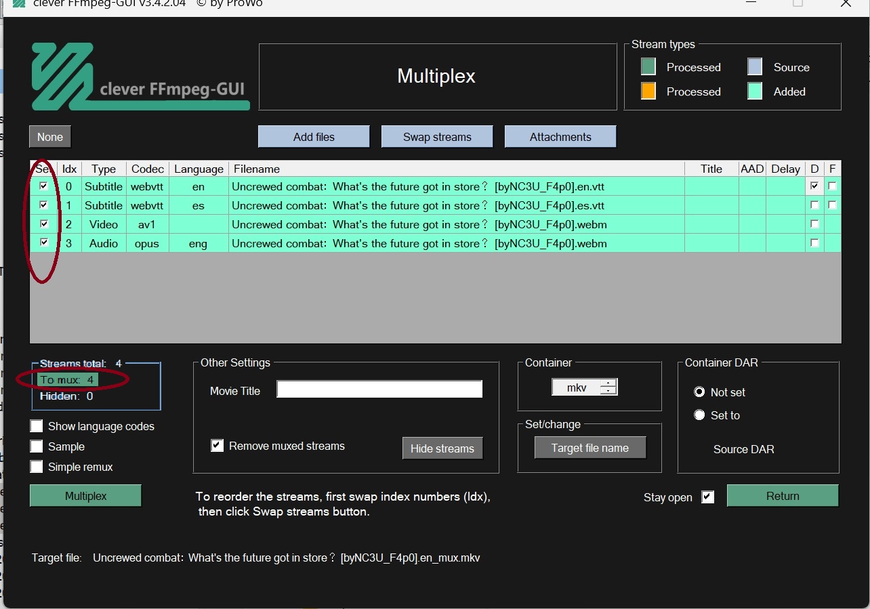Image resolution: width=870 pixels, height=609 pixels.
Task: Enable the Simple remux option
Action: click(36, 467)
